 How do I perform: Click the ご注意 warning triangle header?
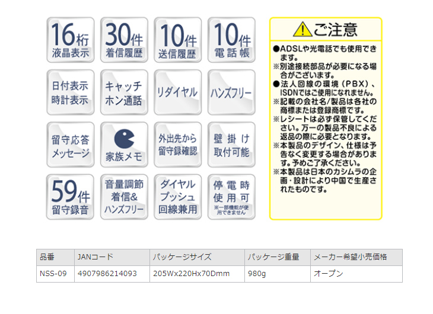click(326, 29)
